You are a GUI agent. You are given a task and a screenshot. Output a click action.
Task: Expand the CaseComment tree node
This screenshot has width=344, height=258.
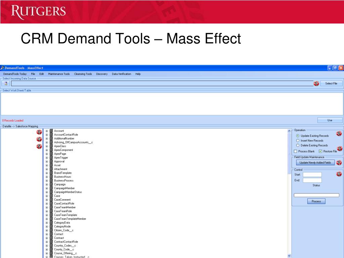tap(47, 200)
